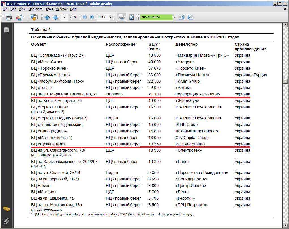
Task: Click the value 43 850
Action: coord(155,55)
